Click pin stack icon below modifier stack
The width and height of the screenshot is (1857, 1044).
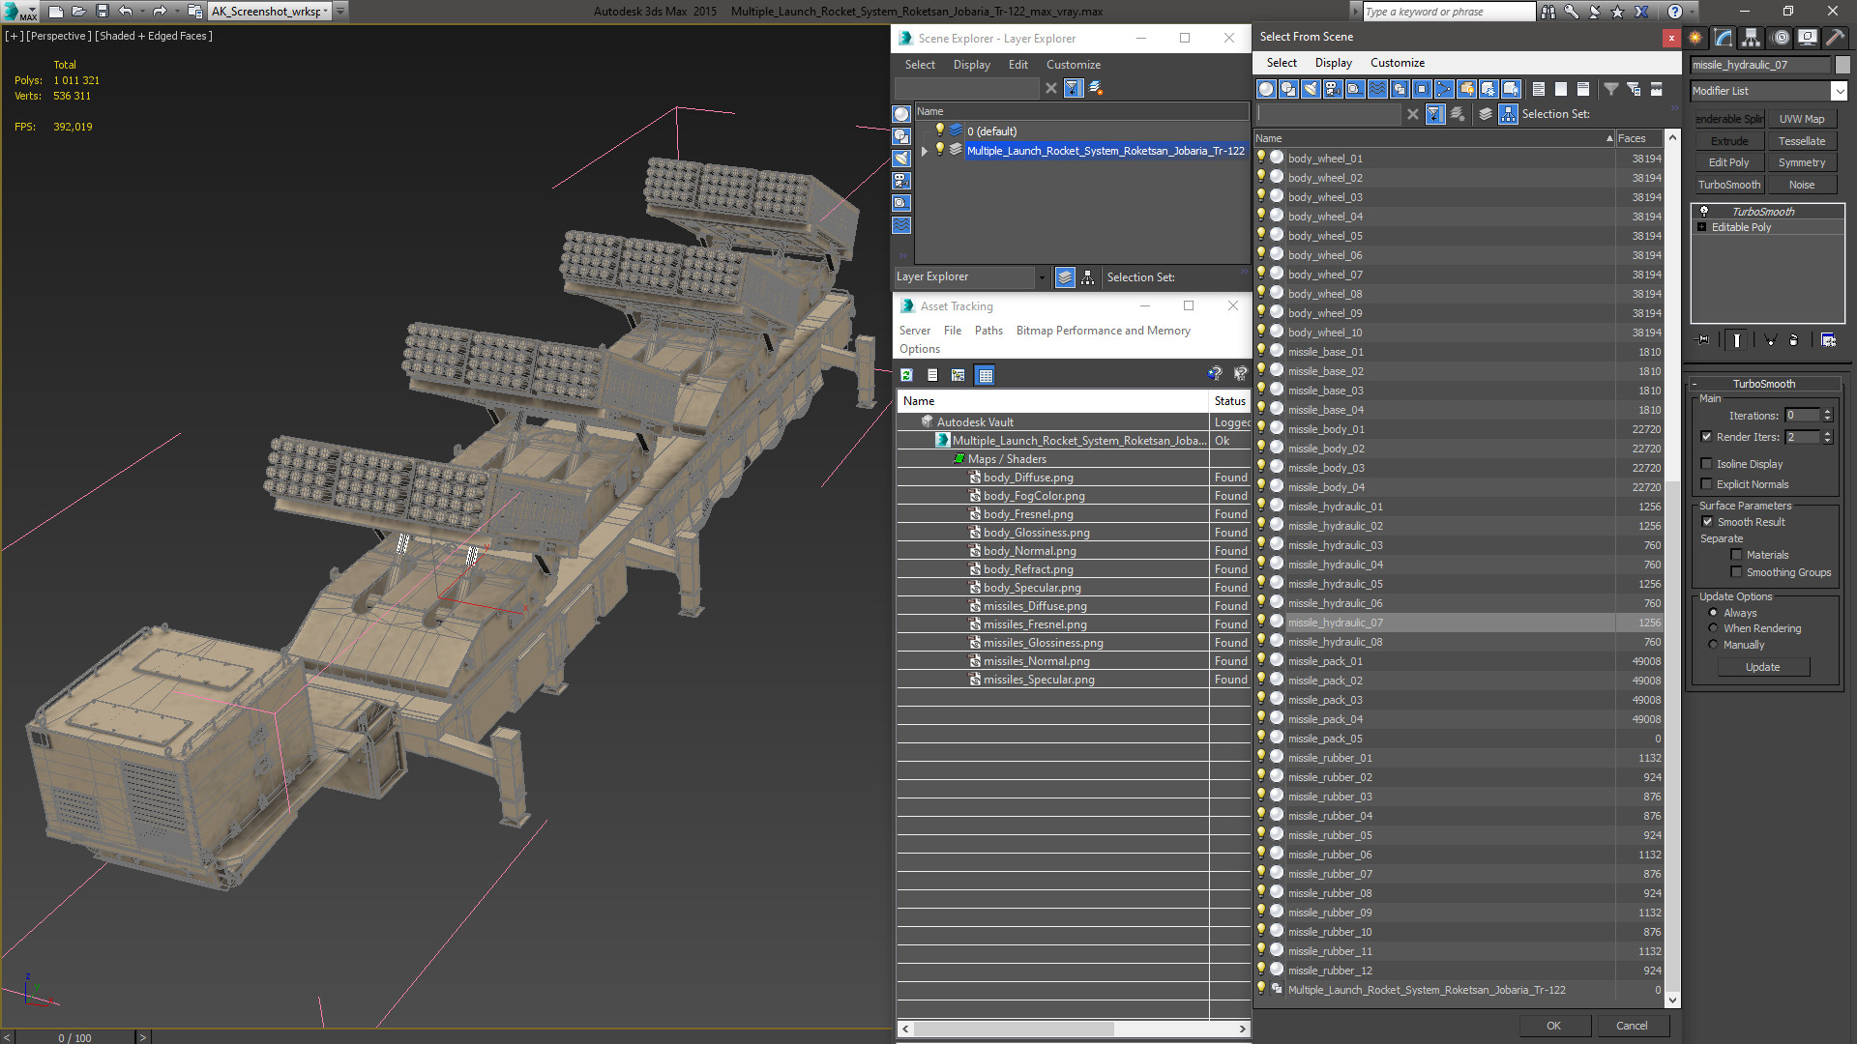[x=1703, y=339]
